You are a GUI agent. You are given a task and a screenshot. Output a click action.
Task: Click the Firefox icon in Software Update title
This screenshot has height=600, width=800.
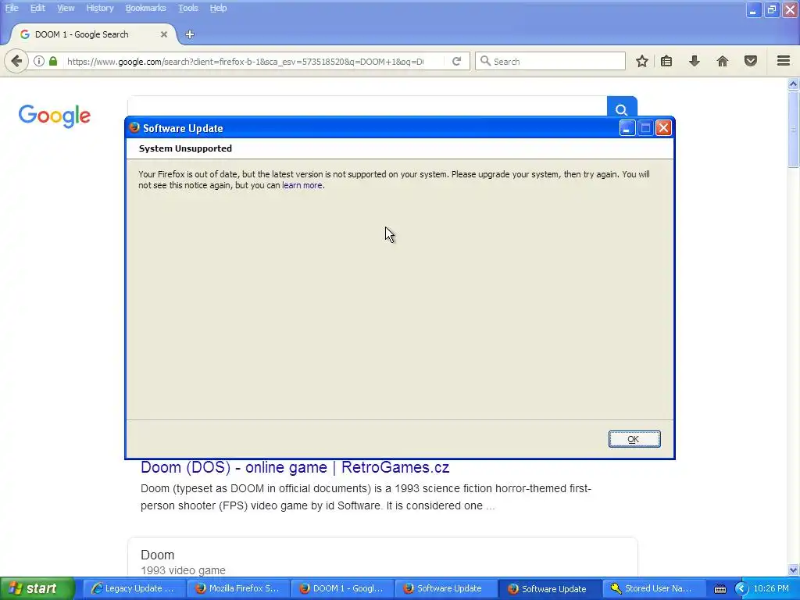[134, 127]
